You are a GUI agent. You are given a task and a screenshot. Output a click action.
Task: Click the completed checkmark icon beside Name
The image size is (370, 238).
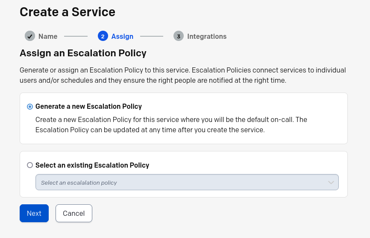click(x=30, y=36)
